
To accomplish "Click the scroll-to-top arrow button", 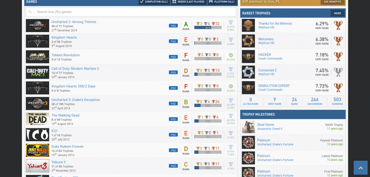I will [361, 167].
